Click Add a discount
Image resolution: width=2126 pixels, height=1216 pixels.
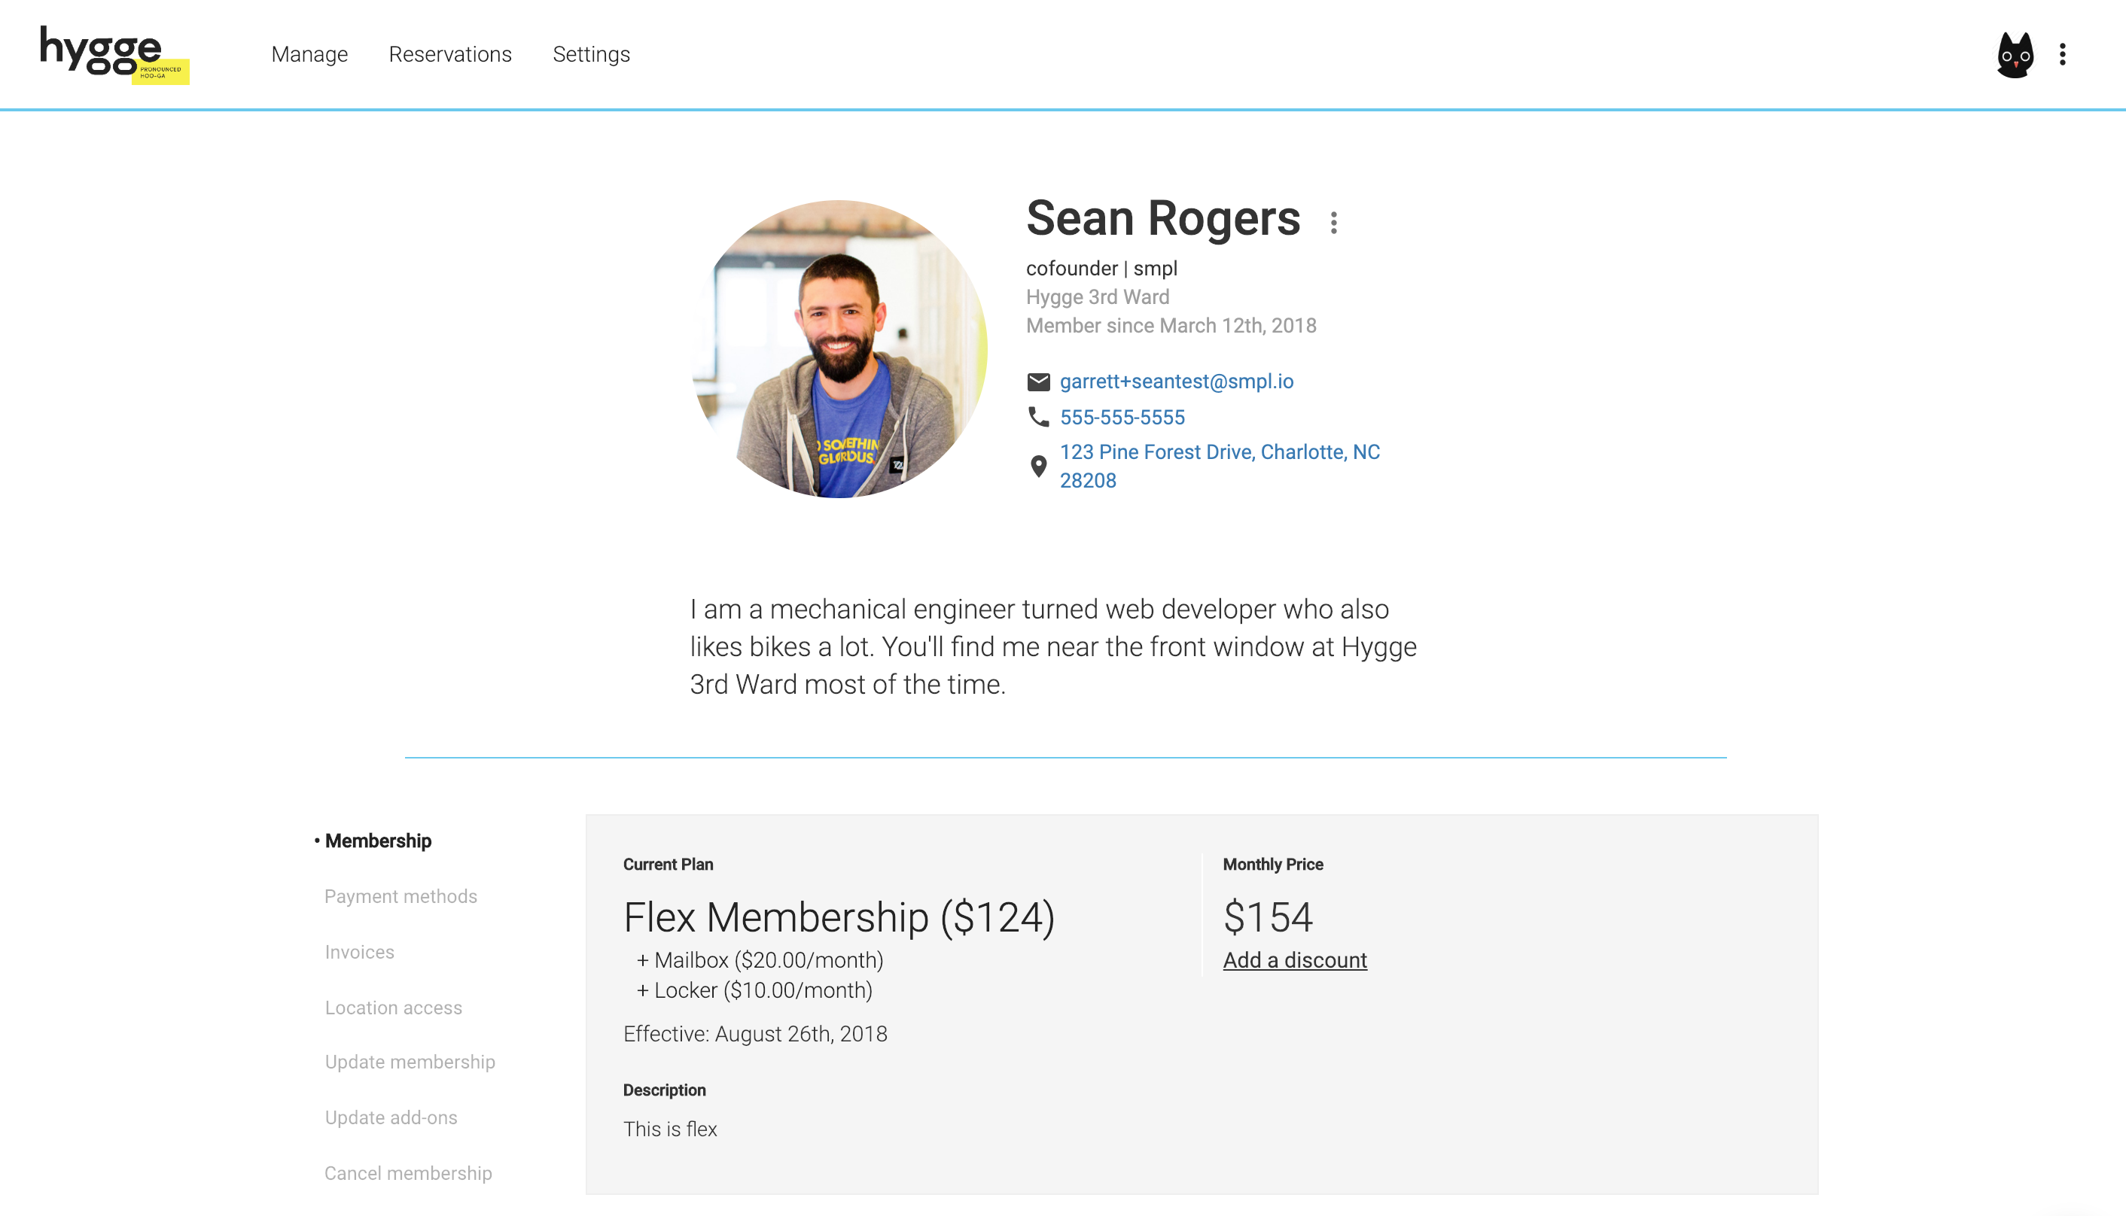tap(1294, 960)
